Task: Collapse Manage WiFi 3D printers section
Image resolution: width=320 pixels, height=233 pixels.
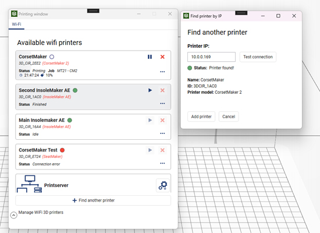Action: 14,215
